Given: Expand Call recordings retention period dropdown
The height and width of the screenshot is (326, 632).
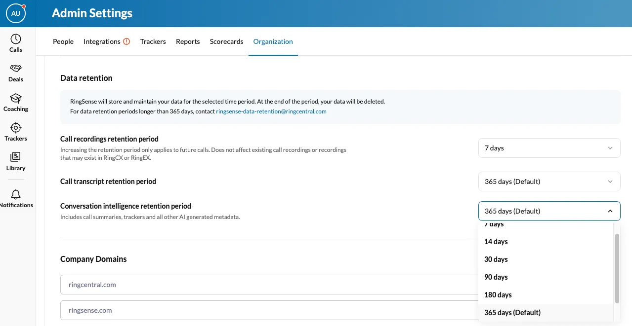Looking at the screenshot, I should tap(549, 148).
